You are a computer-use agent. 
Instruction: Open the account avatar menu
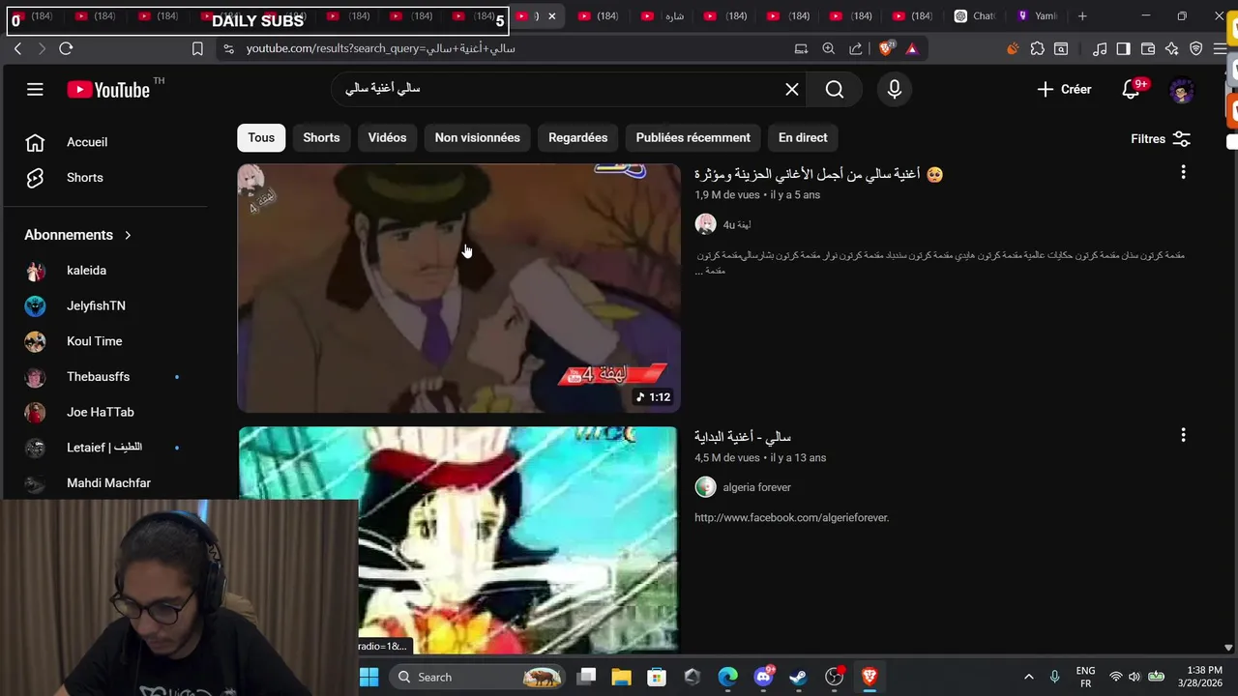coord(1182,90)
